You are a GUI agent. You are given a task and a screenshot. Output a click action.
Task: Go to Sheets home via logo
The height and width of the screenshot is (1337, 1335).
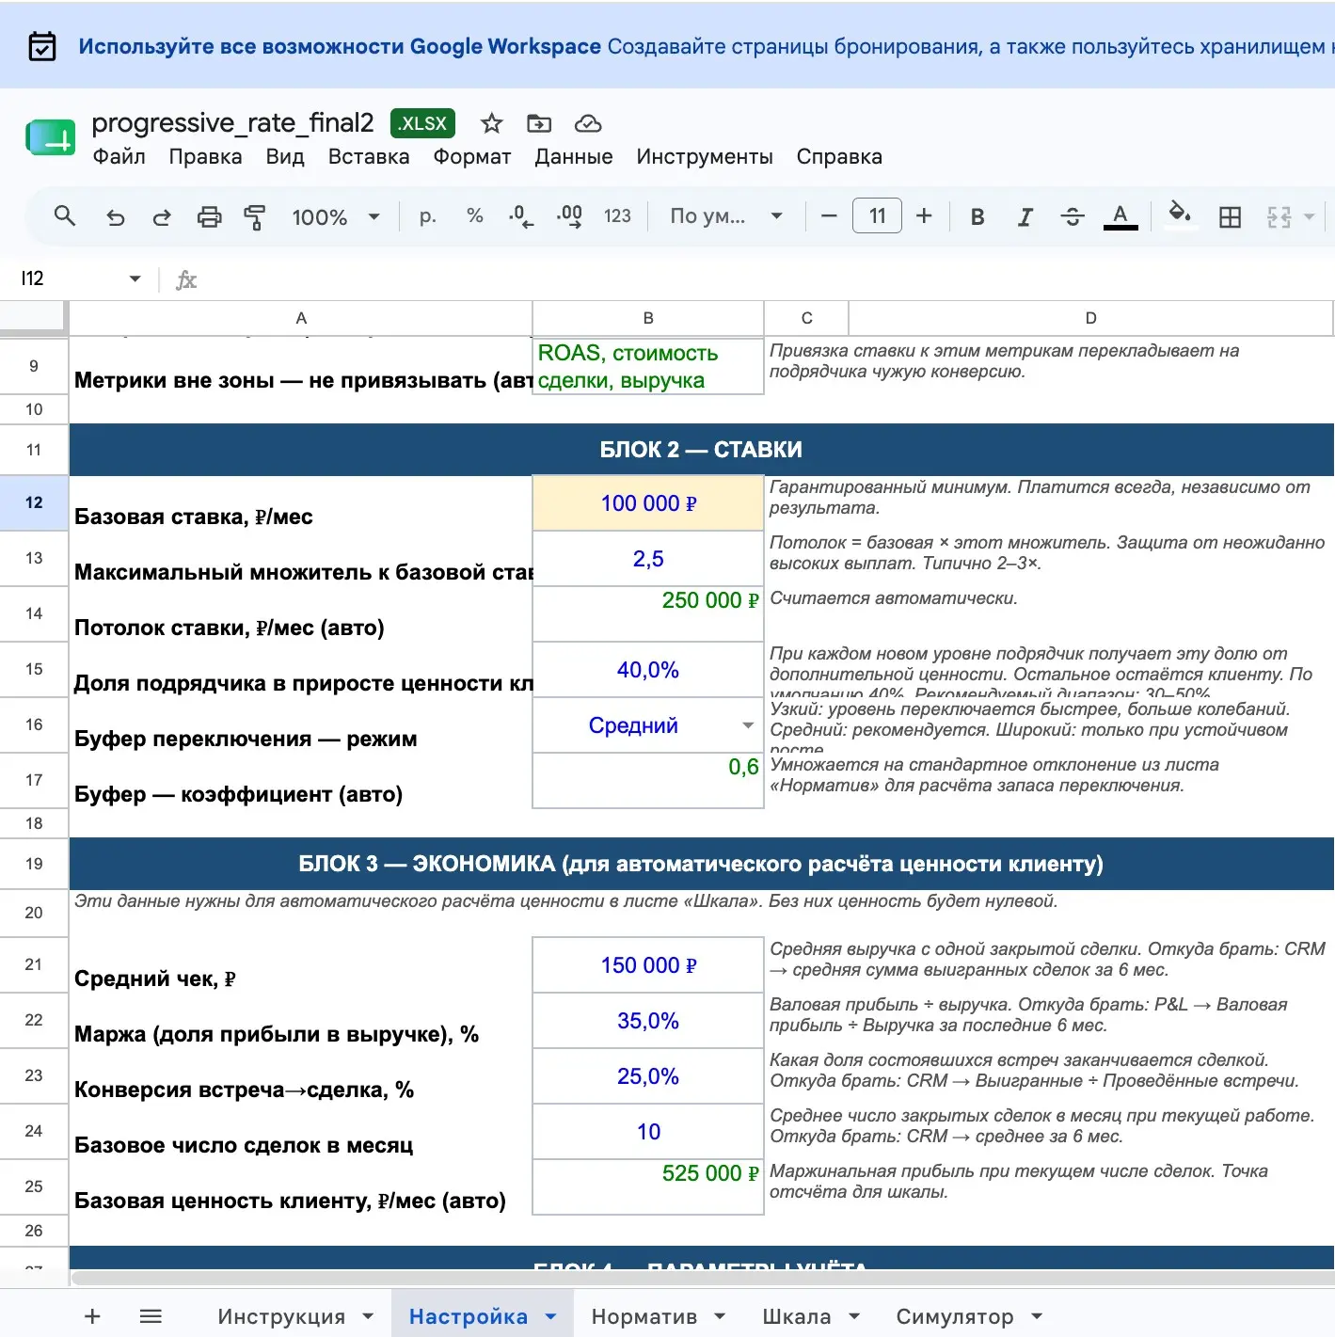[50, 138]
